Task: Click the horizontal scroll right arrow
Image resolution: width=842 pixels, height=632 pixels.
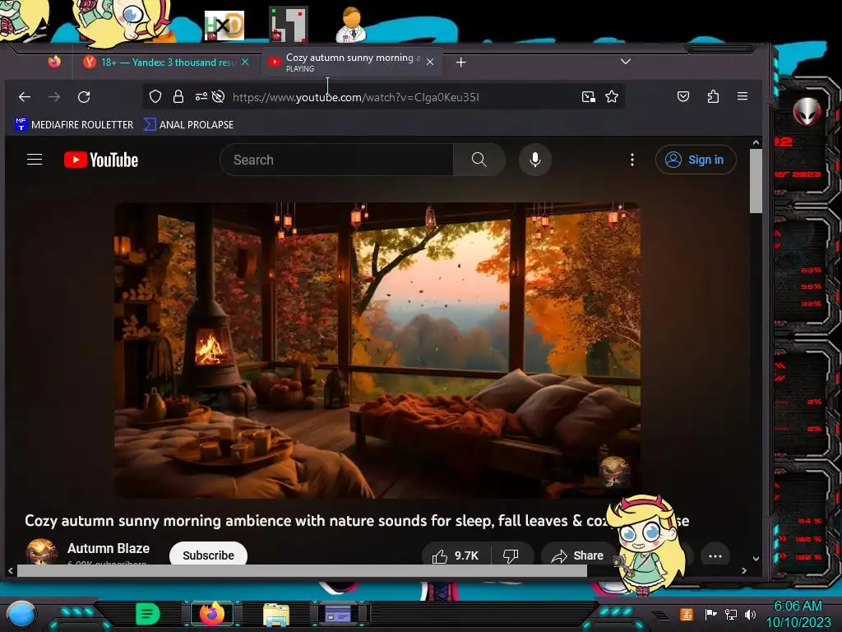Action: point(743,571)
